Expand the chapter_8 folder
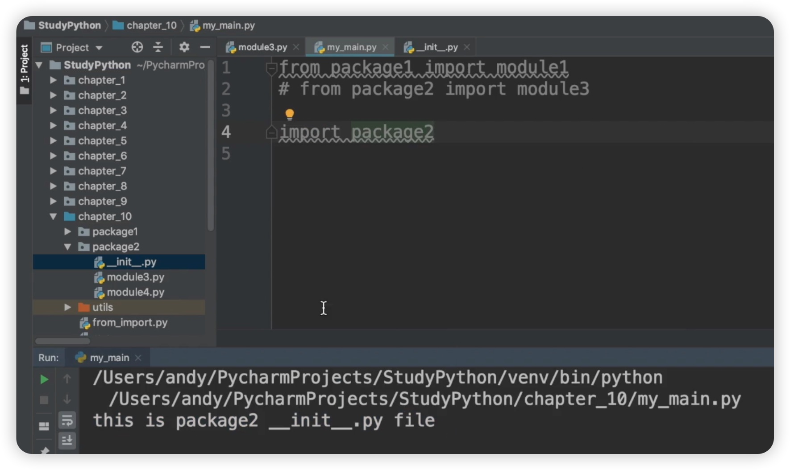This screenshot has width=790, height=470. [53, 186]
